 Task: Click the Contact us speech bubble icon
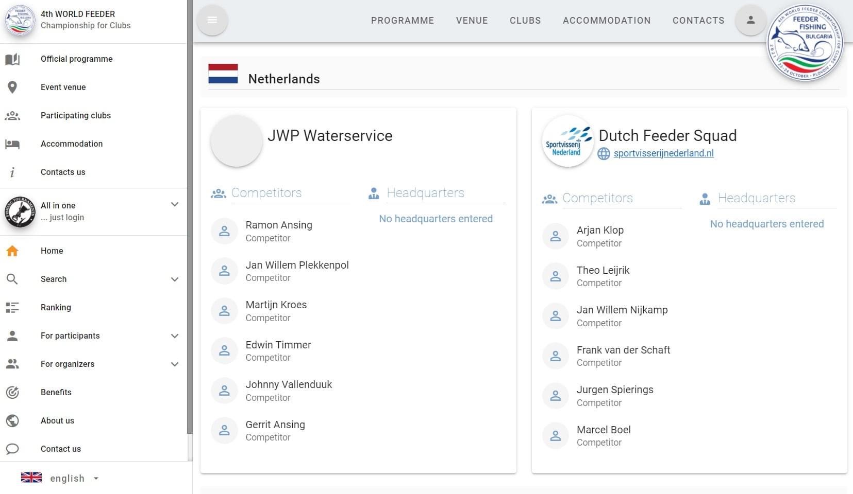pos(12,449)
